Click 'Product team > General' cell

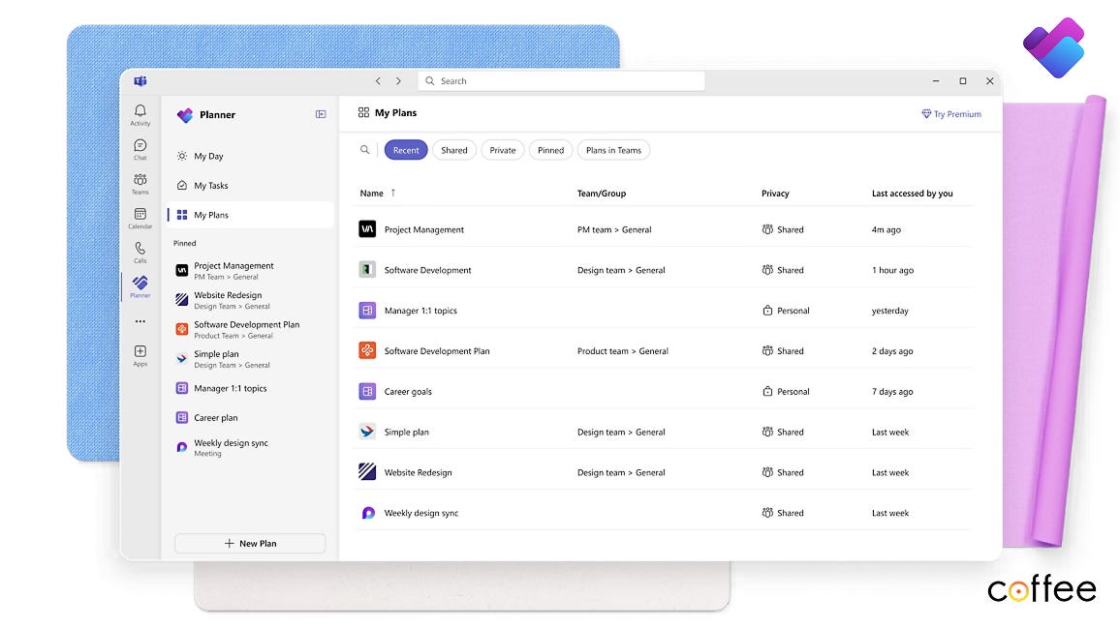(623, 351)
